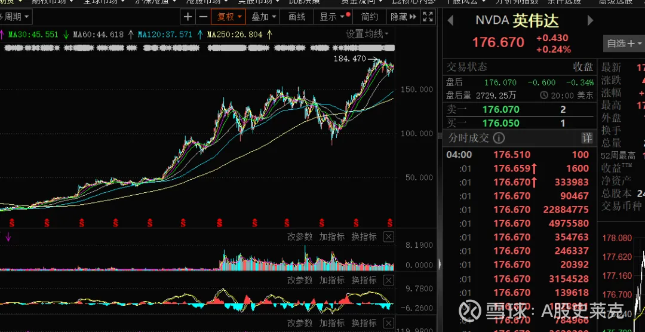645x332 pixels.
Task: Click the 卖一 ask price 176.070
Action: pyautogui.click(x=500, y=110)
